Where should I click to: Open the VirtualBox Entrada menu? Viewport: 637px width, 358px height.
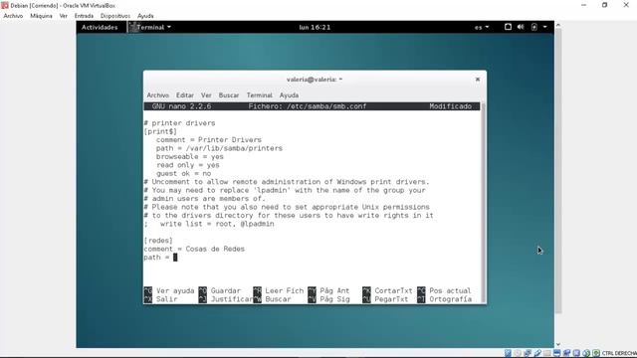pos(84,16)
